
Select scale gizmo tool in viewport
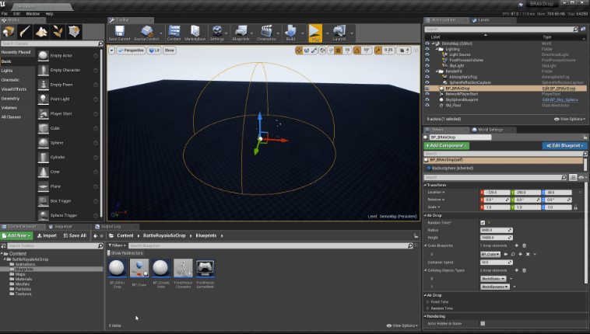pyautogui.click(x=314, y=50)
